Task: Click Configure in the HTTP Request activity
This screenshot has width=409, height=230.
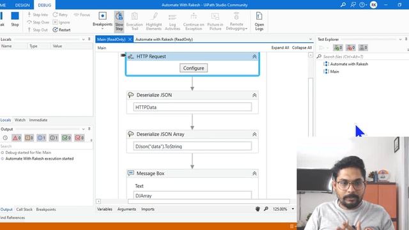Action: click(x=194, y=68)
